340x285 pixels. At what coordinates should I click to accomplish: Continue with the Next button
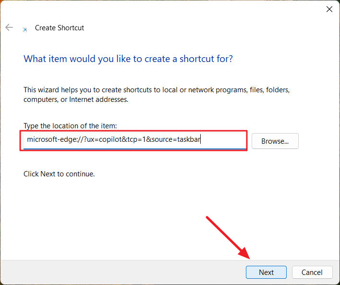[x=266, y=272]
